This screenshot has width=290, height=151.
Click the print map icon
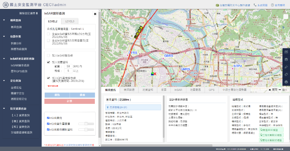pyautogui.click(x=286, y=82)
